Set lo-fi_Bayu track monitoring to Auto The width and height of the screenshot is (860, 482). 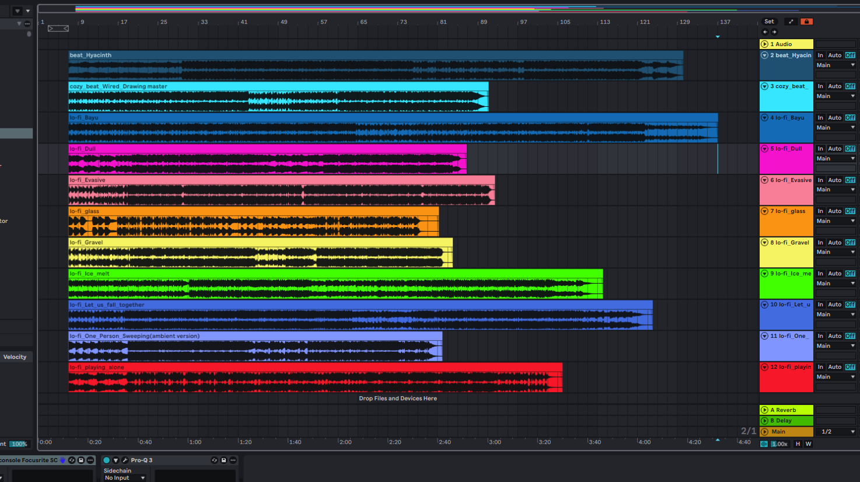click(x=834, y=118)
